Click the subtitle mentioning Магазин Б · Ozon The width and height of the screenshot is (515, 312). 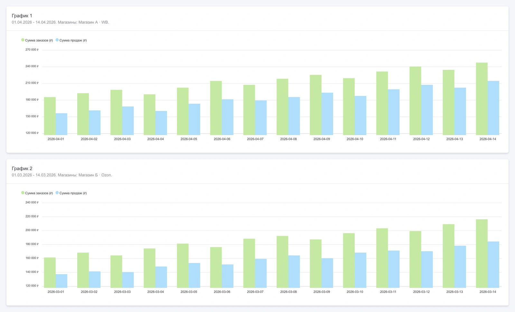pos(62,175)
